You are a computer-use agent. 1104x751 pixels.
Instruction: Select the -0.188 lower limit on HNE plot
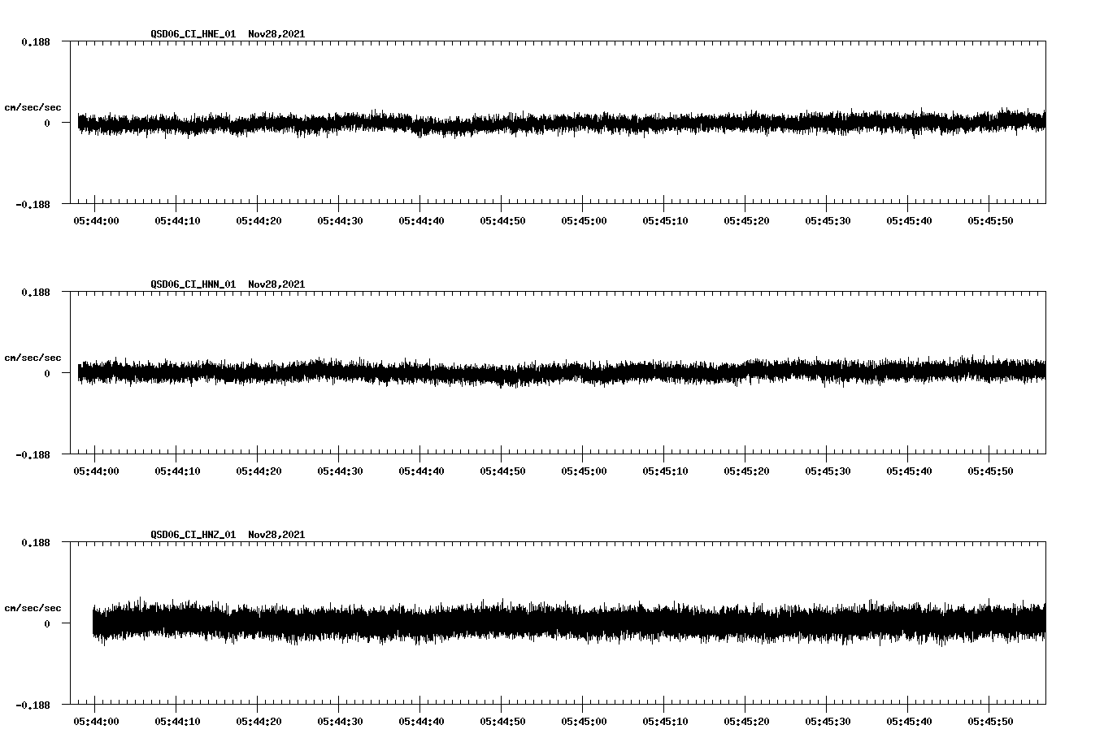click(x=33, y=205)
